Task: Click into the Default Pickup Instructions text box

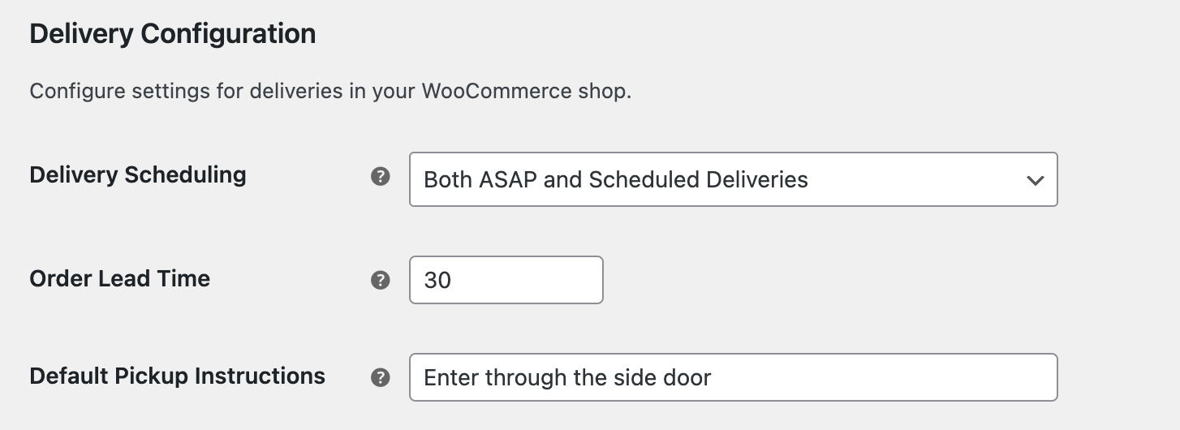Action: click(733, 377)
